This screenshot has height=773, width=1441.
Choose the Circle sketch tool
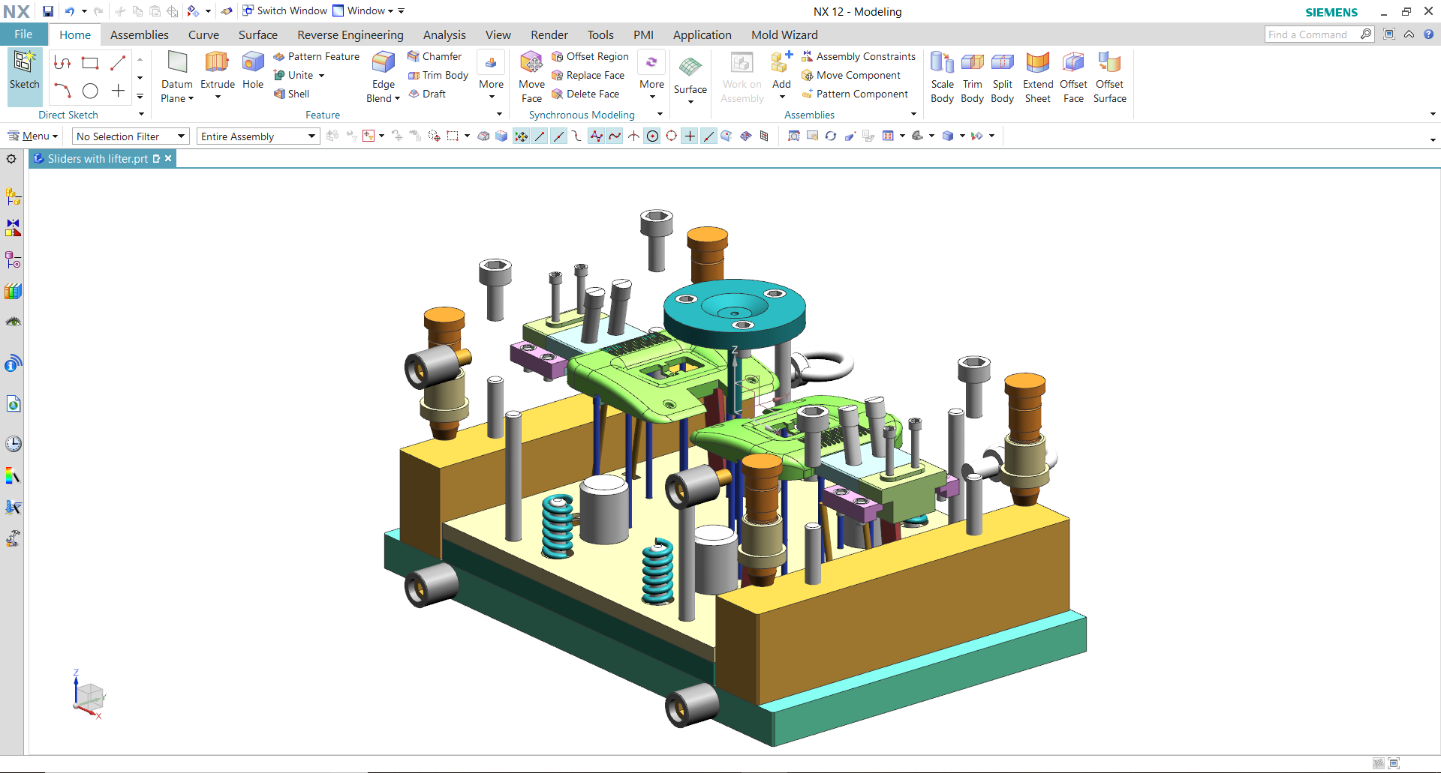click(90, 91)
